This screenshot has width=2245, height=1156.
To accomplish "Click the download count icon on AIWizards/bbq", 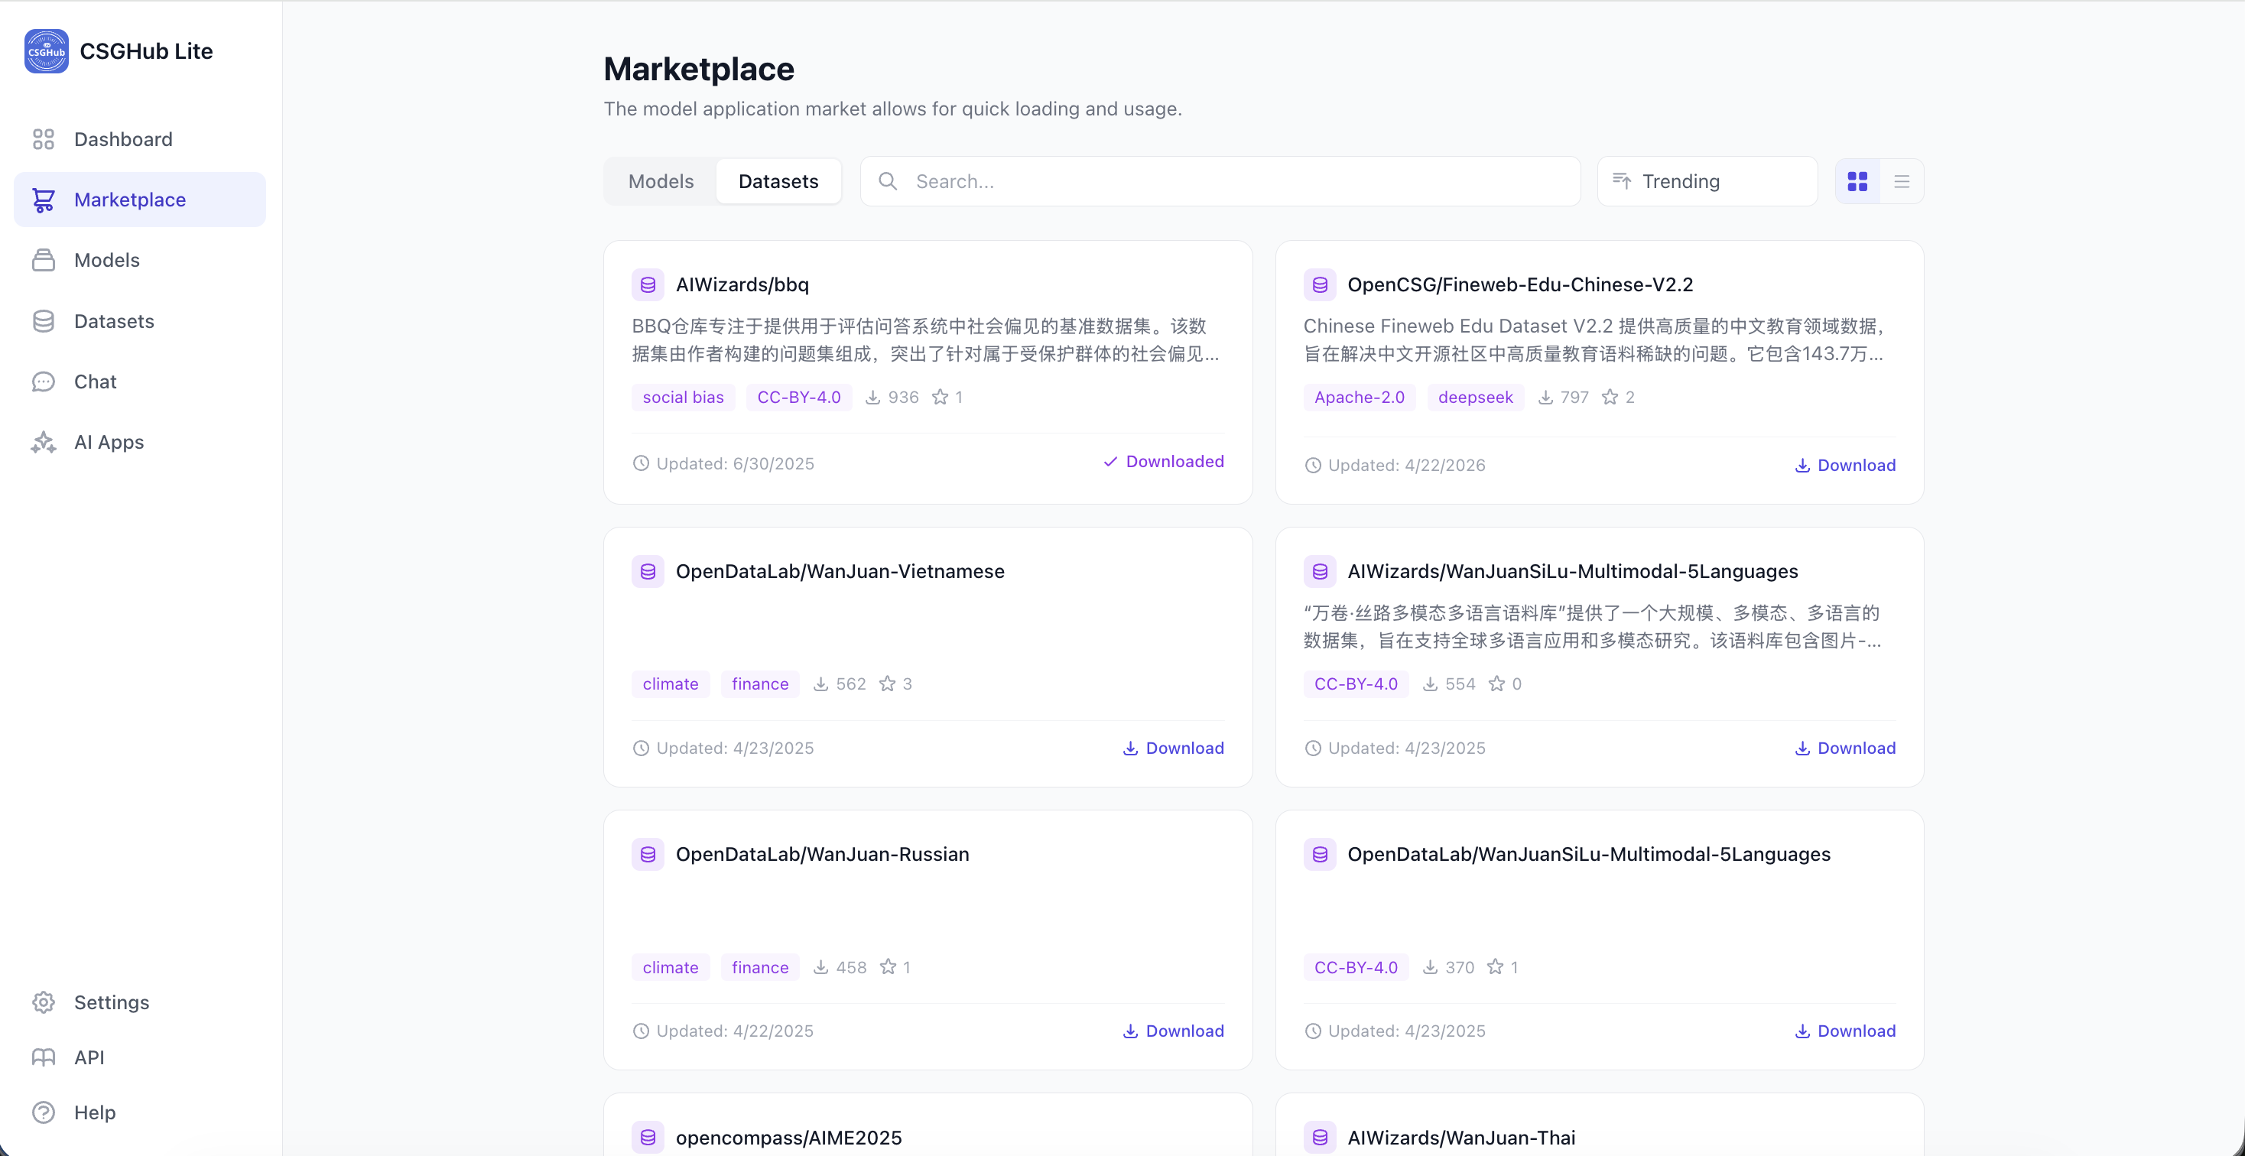I will [x=872, y=398].
